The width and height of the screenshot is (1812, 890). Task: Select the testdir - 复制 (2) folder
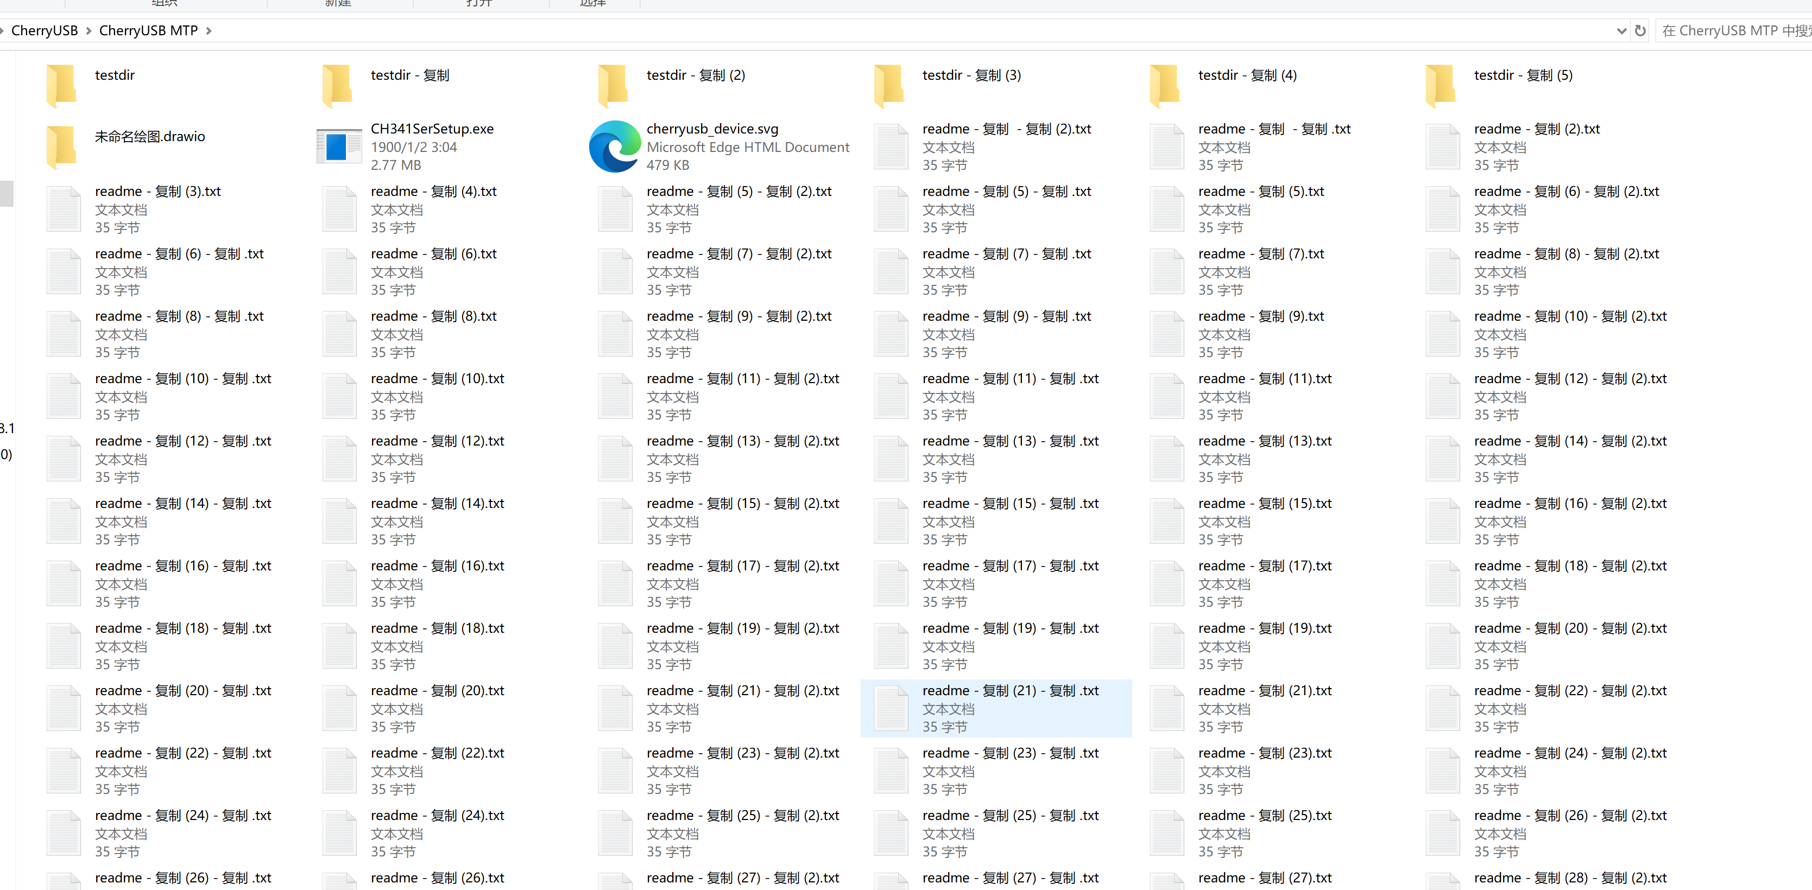(x=695, y=76)
